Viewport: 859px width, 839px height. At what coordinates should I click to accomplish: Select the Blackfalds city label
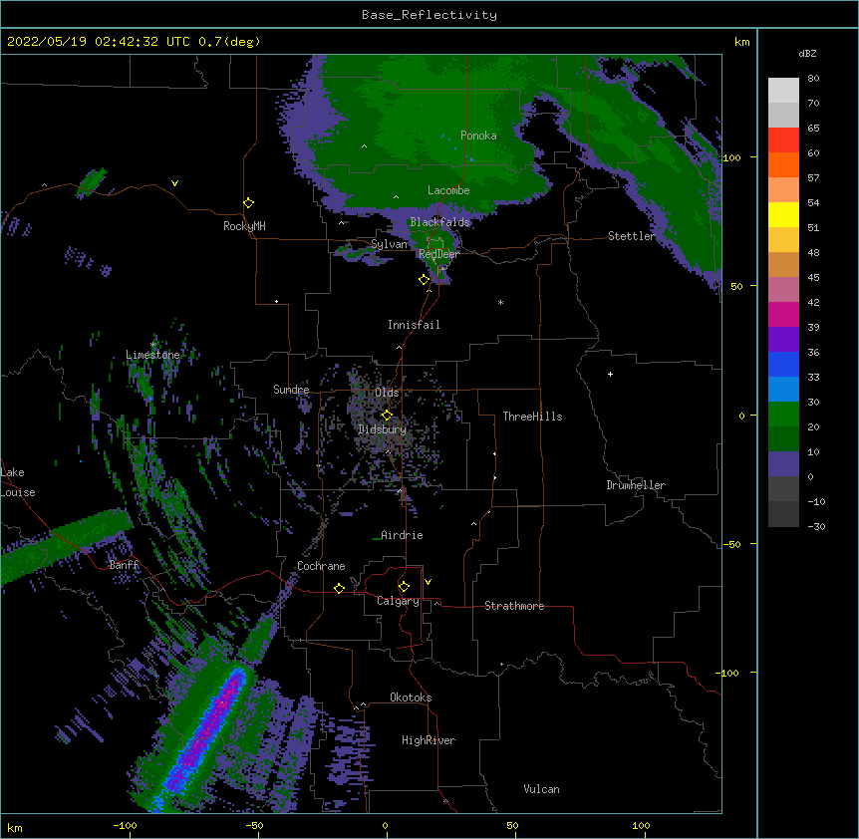(439, 222)
